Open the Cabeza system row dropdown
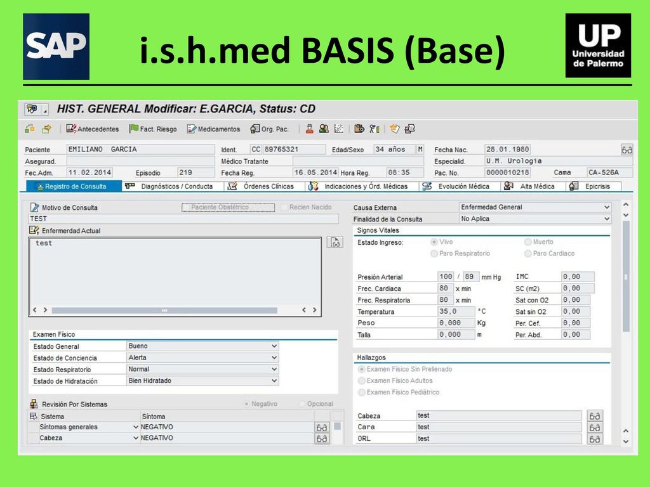The image size is (650, 487). (x=136, y=438)
